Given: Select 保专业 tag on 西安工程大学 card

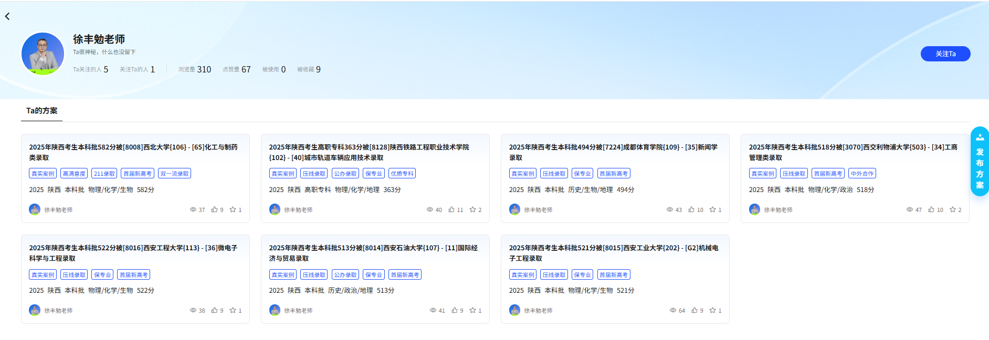Looking at the screenshot, I should coord(102,274).
